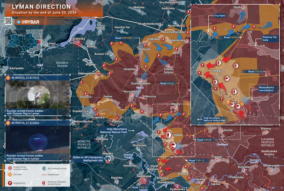The width and height of the screenshot is (284, 191).
Task: Open first thumbnail of soldier with flag
Action: coord(37,95)
